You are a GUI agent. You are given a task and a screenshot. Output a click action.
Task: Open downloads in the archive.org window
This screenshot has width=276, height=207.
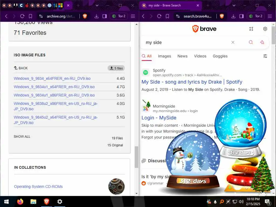96,16
